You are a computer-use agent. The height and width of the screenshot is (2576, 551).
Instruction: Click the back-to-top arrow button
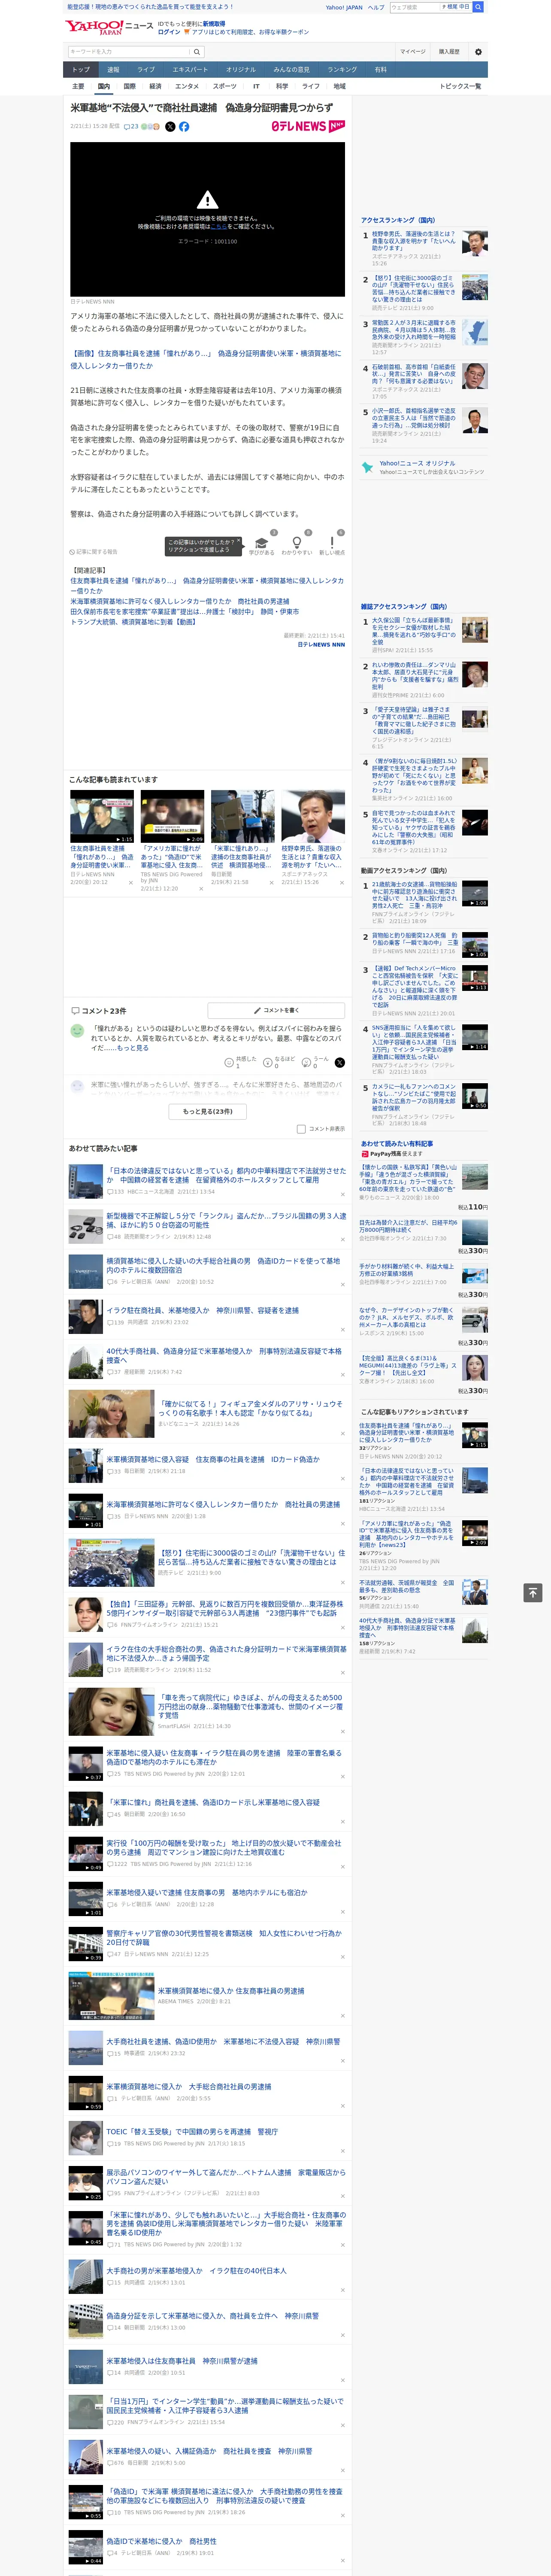pyautogui.click(x=533, y=1593)
